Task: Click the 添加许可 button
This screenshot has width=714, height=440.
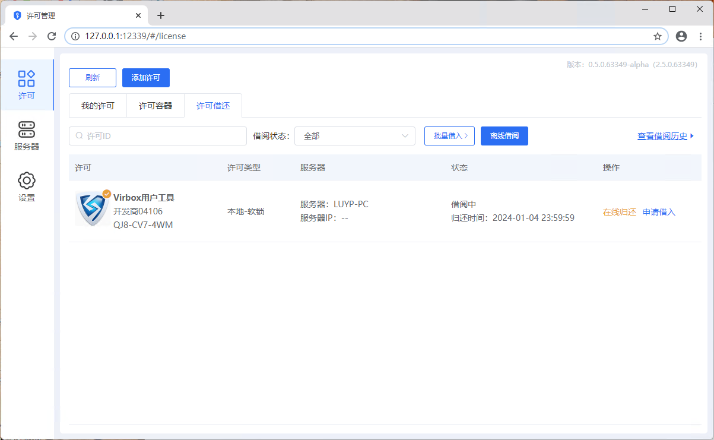Action: (146, 78)
